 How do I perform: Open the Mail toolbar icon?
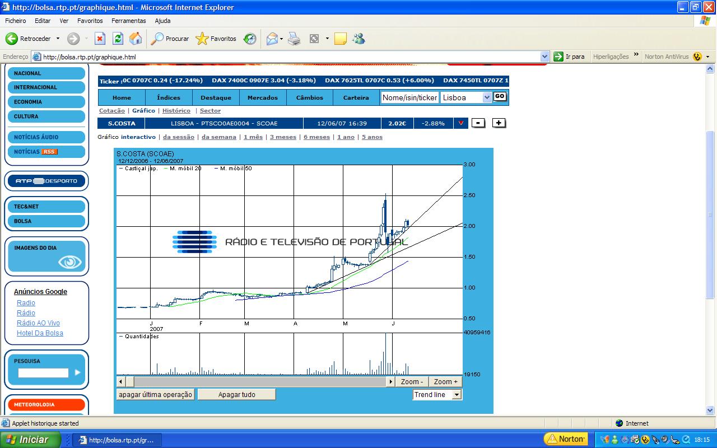pyautogui.click(x=272, y=39)
